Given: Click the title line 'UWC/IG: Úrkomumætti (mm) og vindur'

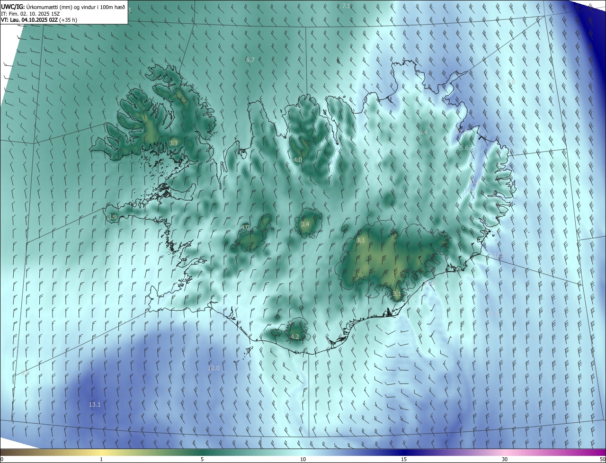Looking at the screenshot, I should pos(63,7).
